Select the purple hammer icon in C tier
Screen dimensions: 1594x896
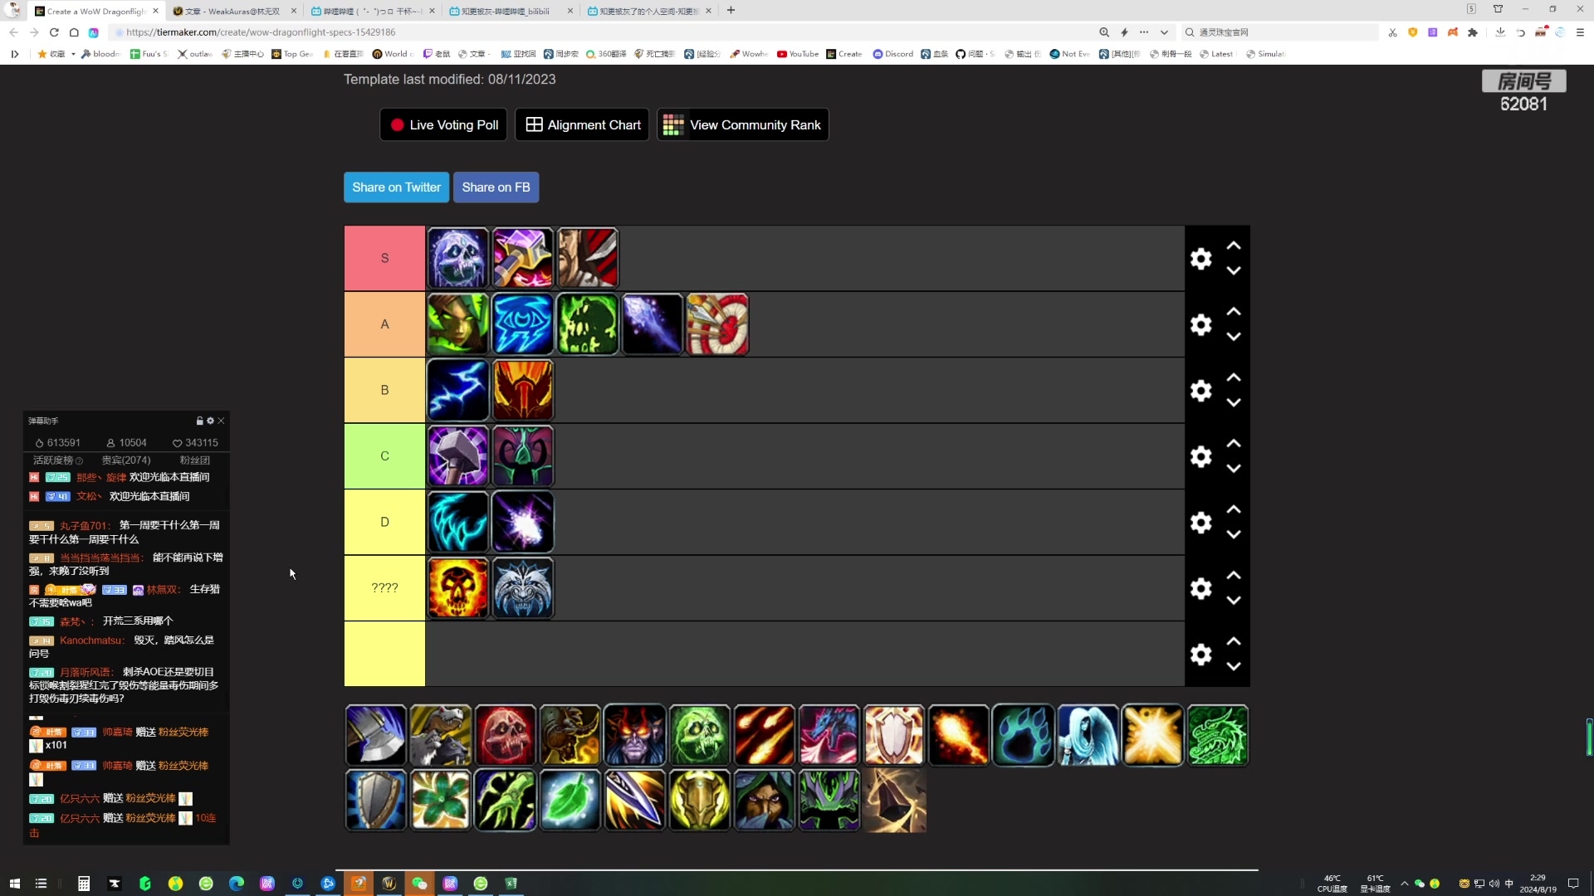coord(458,456)
